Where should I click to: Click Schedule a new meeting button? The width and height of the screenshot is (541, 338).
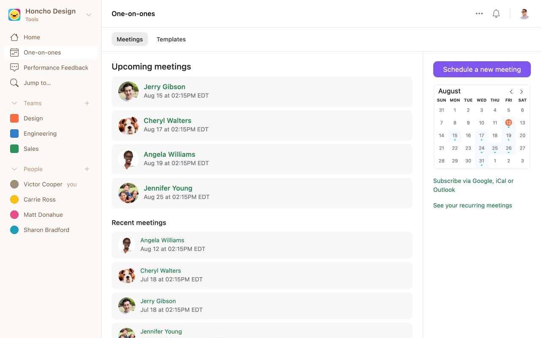[x=482, y=69]
